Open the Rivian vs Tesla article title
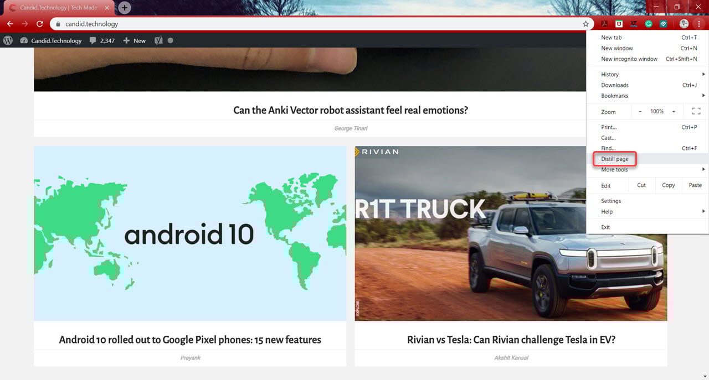The height and width of the screenshot is (380, 709). [x=511, y=340]
